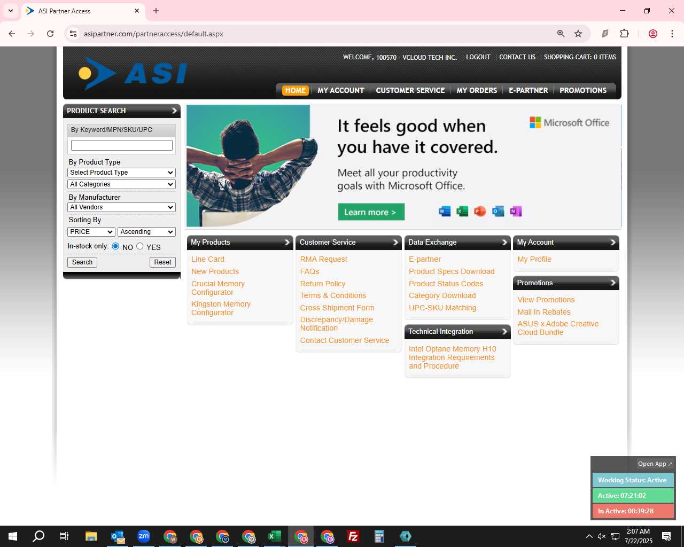Open the CUSTOMER SERVICE menu
The height and width of the screenshot is (547, 684).
coord(410,90)
